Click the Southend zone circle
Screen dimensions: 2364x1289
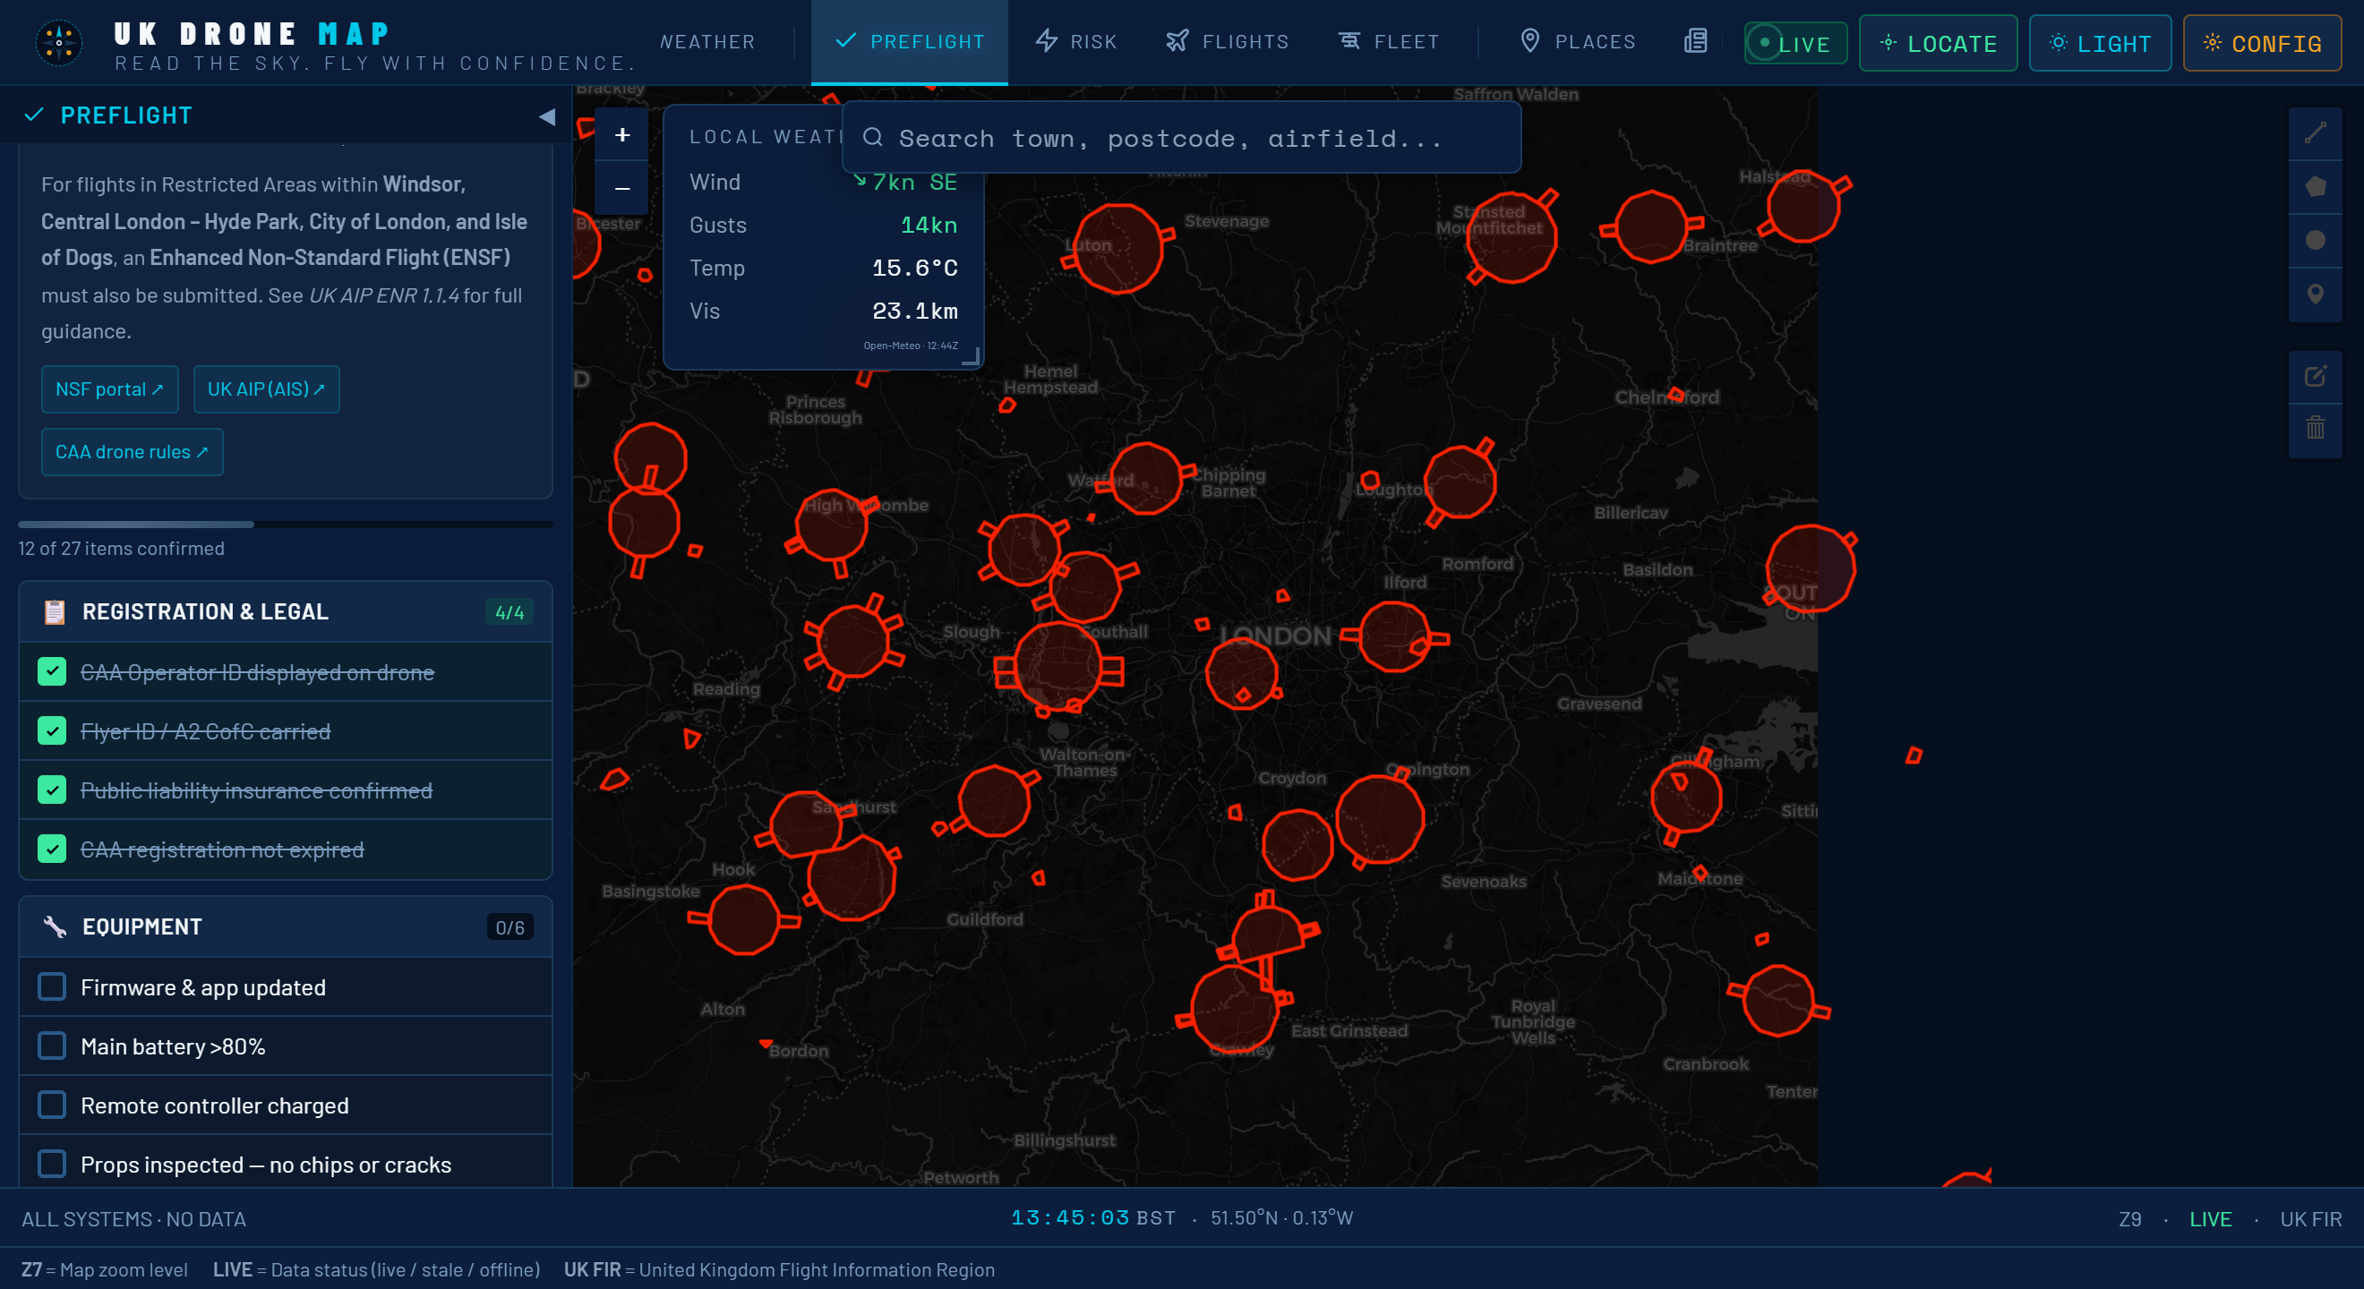point(1811,568)
